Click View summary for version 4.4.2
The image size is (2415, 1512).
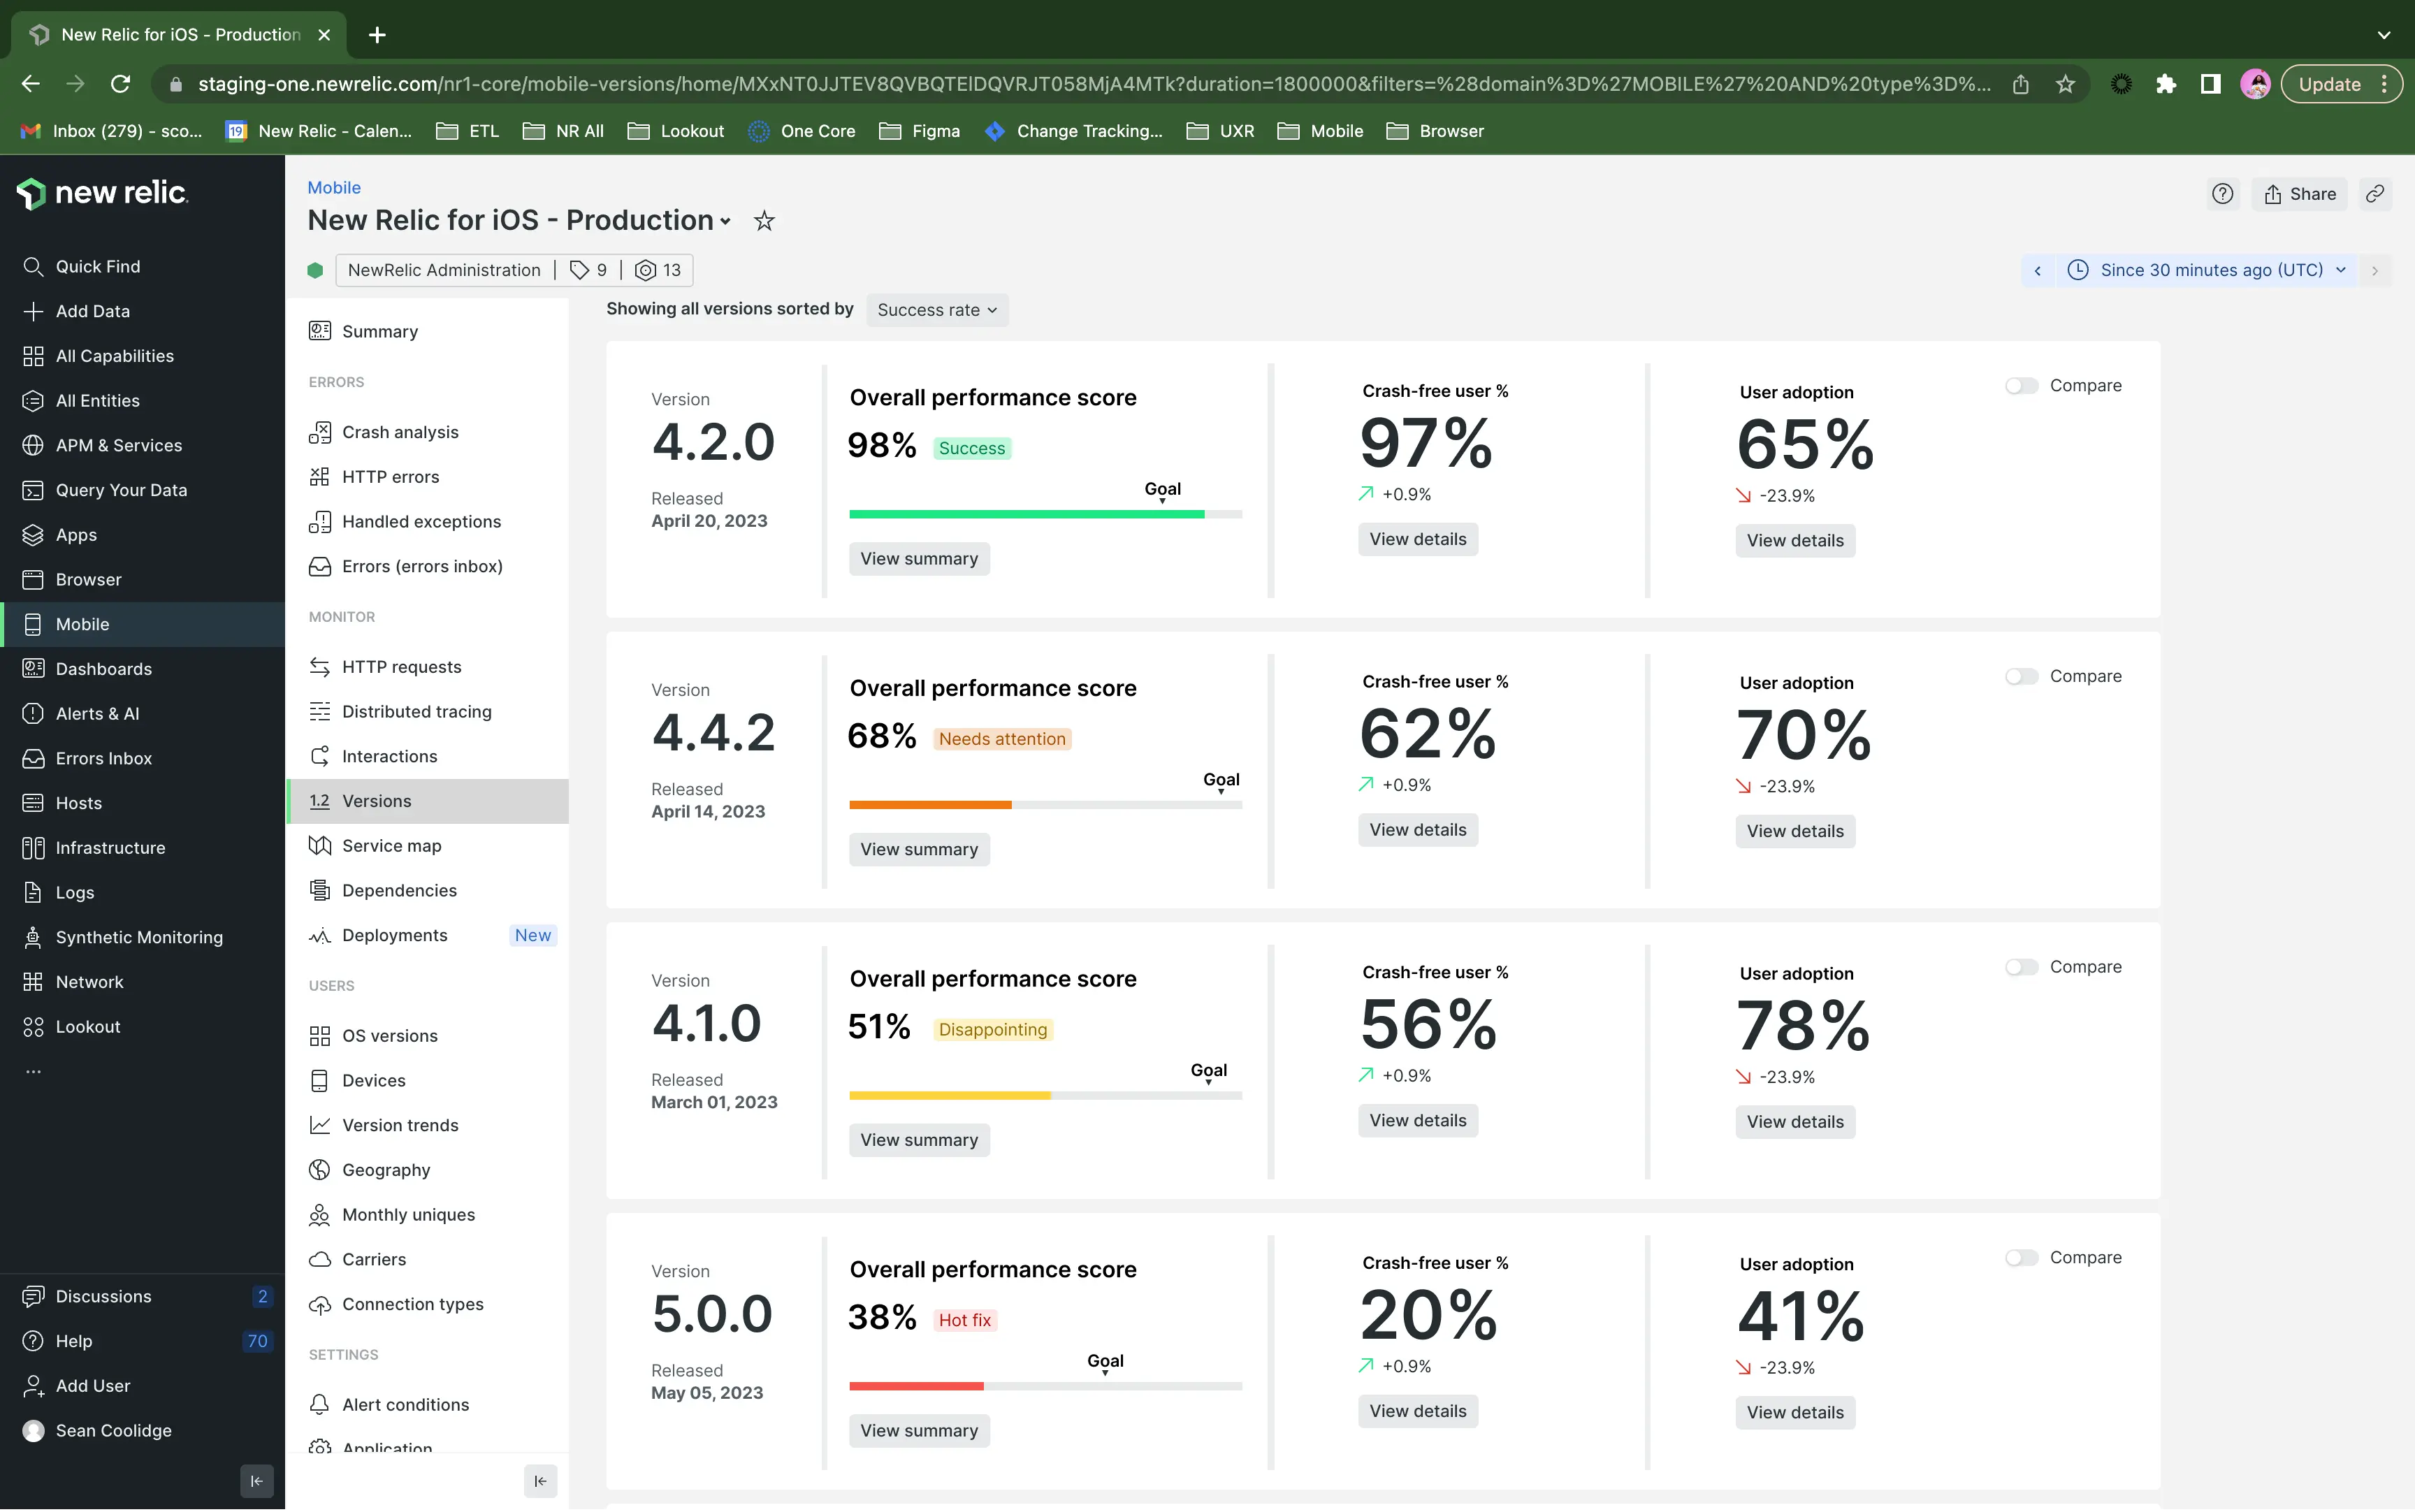point(918,848)
